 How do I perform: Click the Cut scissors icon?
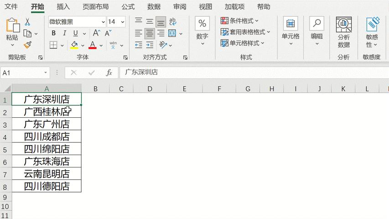[27, 22]
